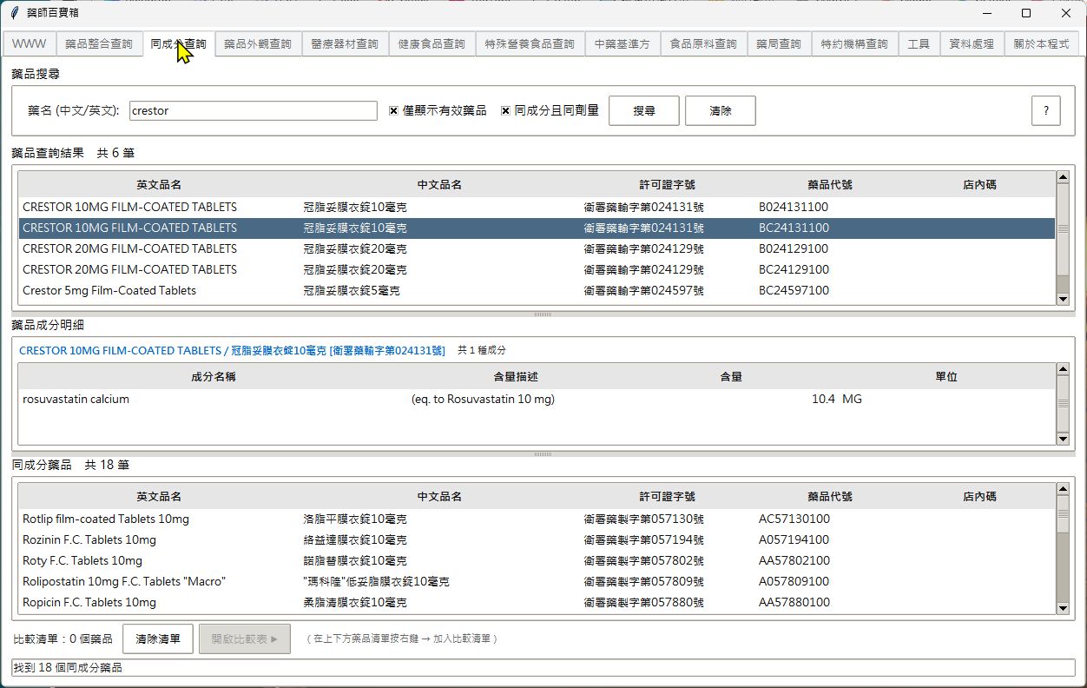Click the ingredient table scrollbar down arrow

(x=1063, y=439)
